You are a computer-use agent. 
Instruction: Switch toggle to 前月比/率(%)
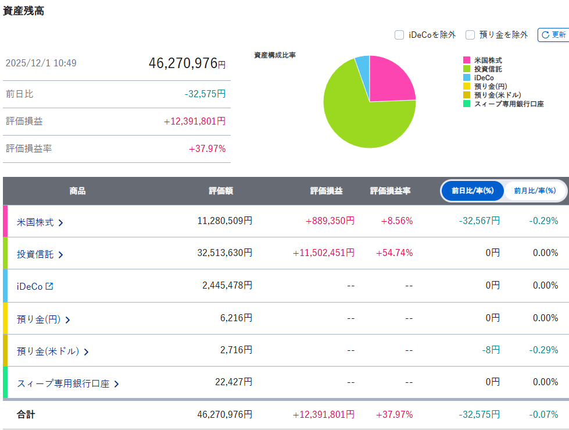click(535, 191)
